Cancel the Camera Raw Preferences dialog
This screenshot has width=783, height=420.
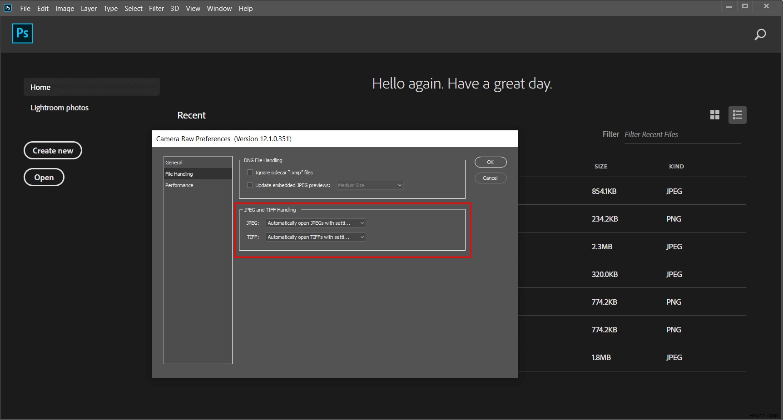click(x=490, y=178)
